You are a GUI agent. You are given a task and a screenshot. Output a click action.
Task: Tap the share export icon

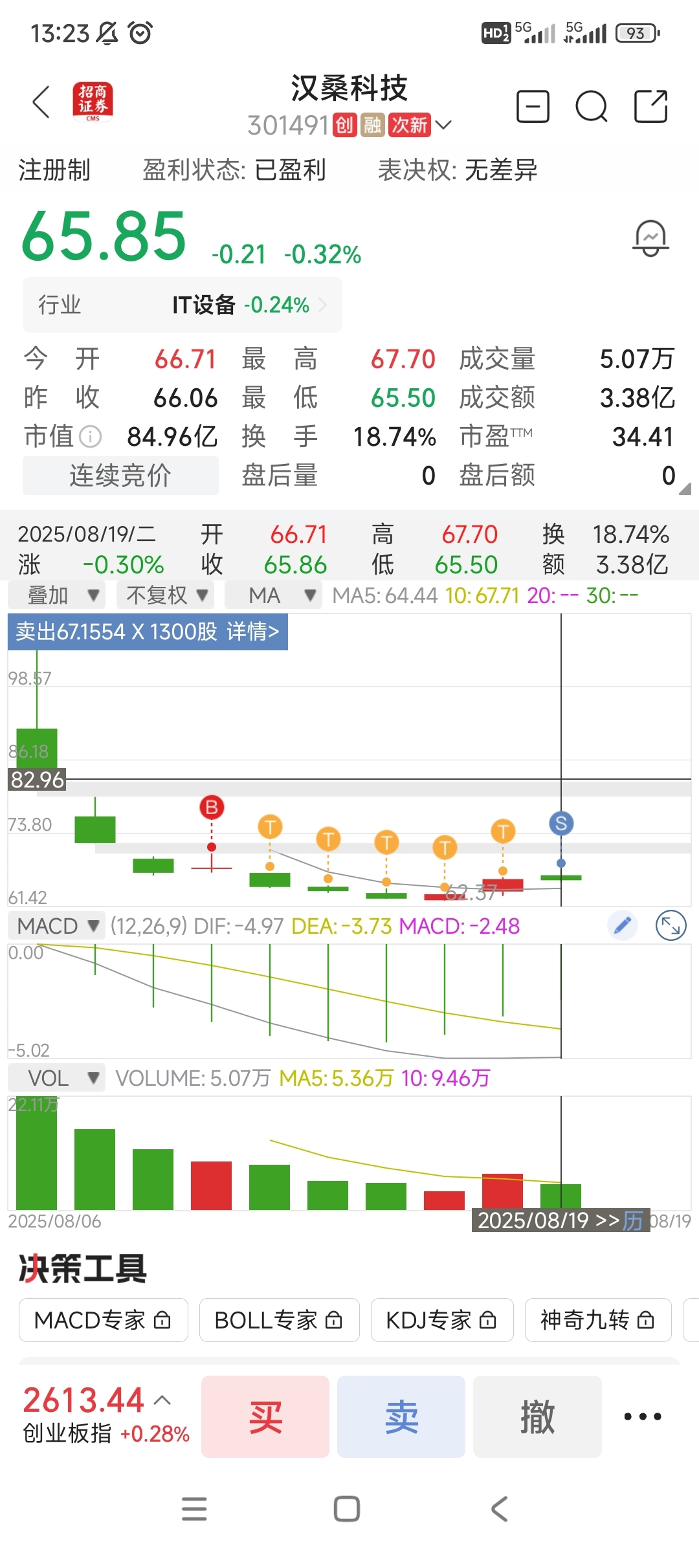(x=650, y=106)
